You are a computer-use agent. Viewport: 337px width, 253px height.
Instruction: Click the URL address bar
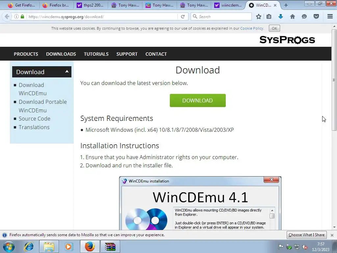pos(103,16)
